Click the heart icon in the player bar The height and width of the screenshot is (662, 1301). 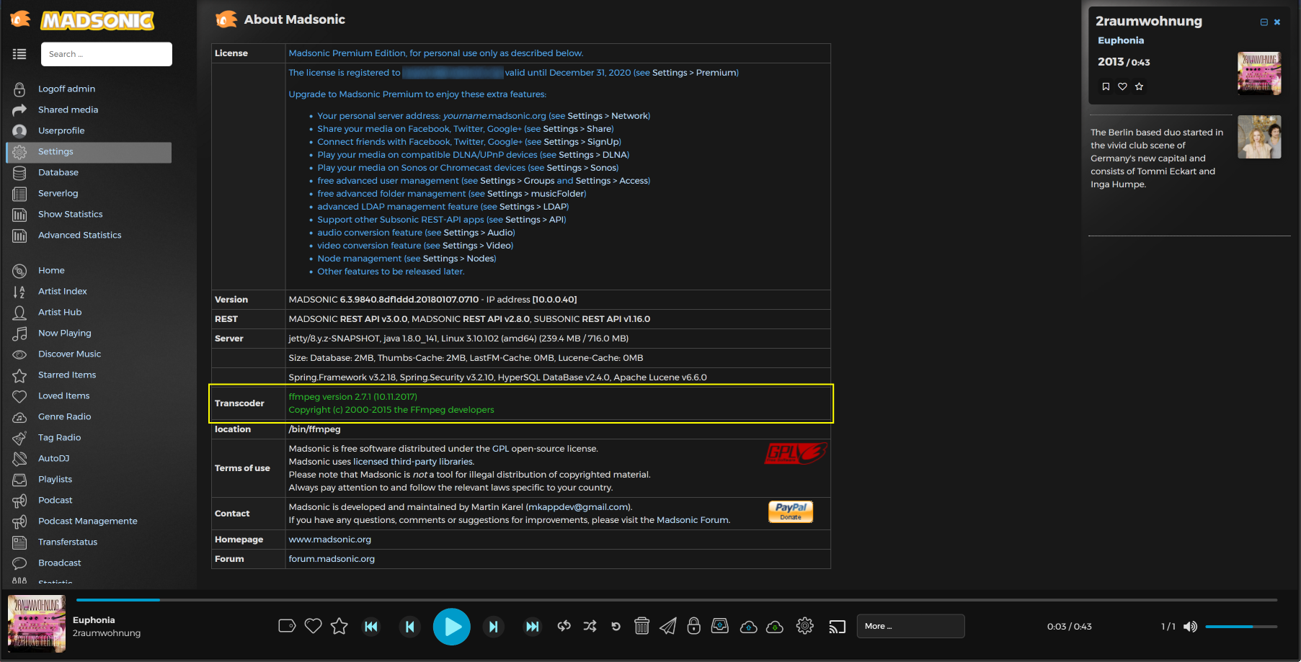pos(313,626)
